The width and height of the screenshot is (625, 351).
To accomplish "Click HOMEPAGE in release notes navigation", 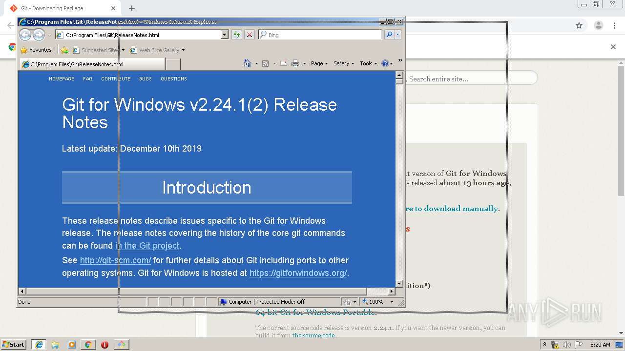I will tap(62, 78).
